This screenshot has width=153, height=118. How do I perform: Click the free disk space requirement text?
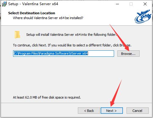[x=47, y=97]
